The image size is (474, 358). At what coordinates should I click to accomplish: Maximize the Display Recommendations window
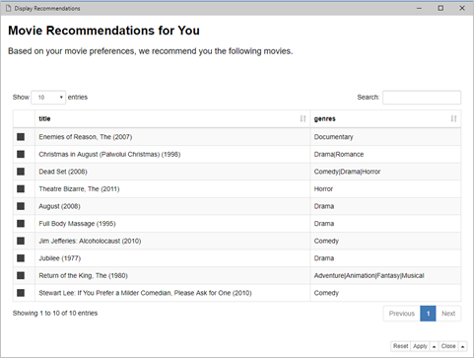pyautogui.click(x=440, y=8)
